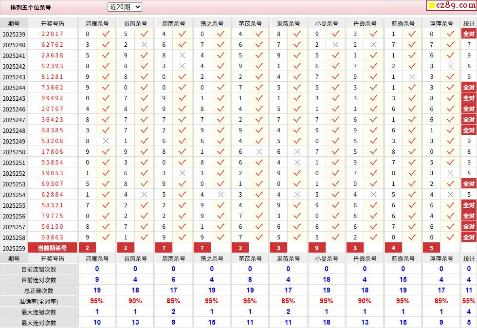Click the 全对 badge in row 2025258
The image size is (477, 328).
coord(469,237)
